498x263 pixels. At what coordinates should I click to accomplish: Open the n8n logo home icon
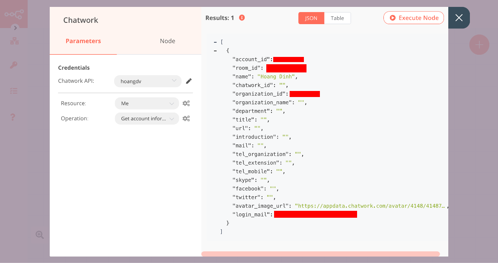pos(14,14)
